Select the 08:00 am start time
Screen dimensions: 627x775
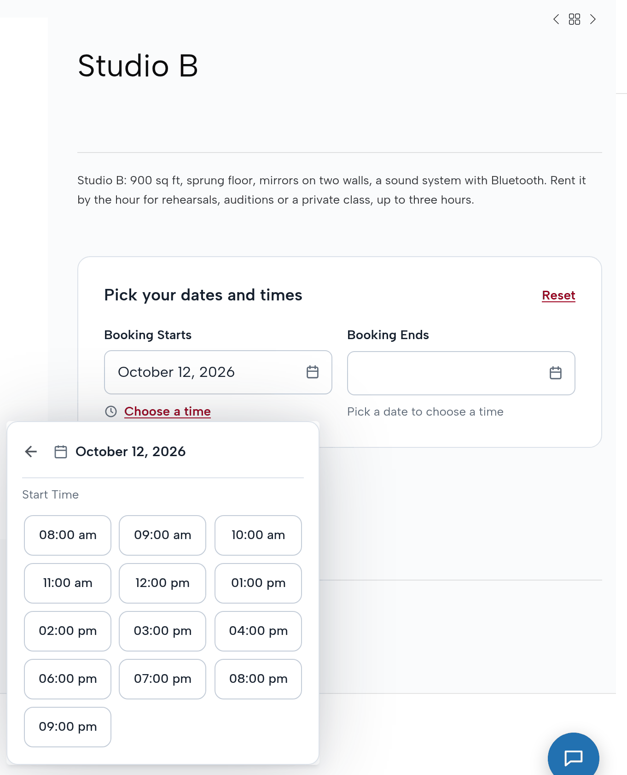pyautogui.click(x=68, y=535)
